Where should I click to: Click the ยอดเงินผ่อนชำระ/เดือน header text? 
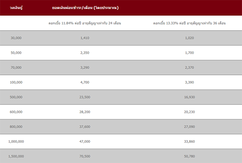coord(85,7)
